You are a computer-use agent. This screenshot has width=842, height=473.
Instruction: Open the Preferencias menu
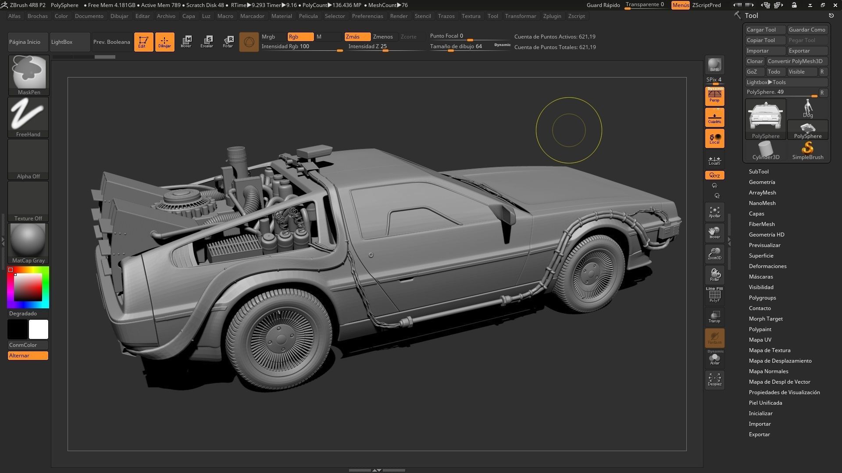click(367, 16)
